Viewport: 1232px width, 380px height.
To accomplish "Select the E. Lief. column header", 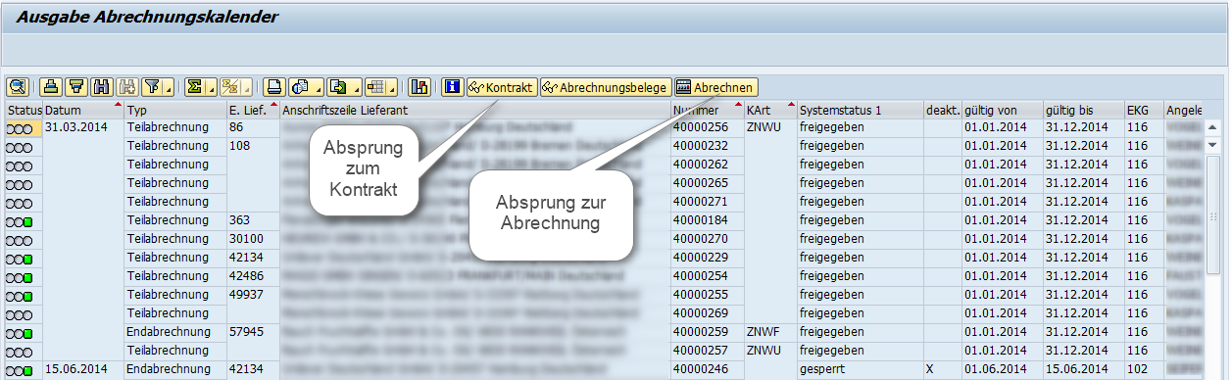I will tap(252, 110).
